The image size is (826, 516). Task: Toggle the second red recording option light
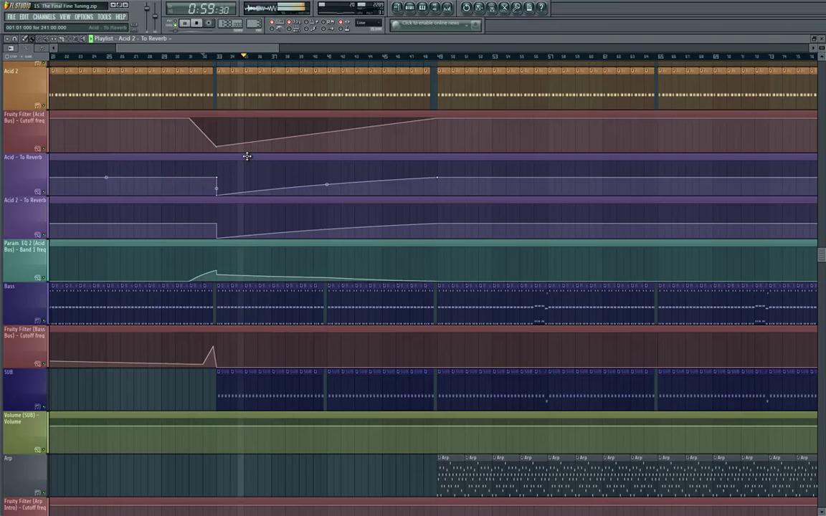(289, 21)
